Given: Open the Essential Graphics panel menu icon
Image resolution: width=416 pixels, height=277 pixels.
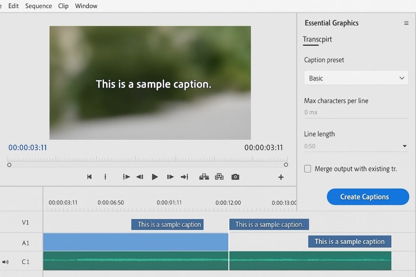Looking at the screenshot, I should click(x=406, y=23).
